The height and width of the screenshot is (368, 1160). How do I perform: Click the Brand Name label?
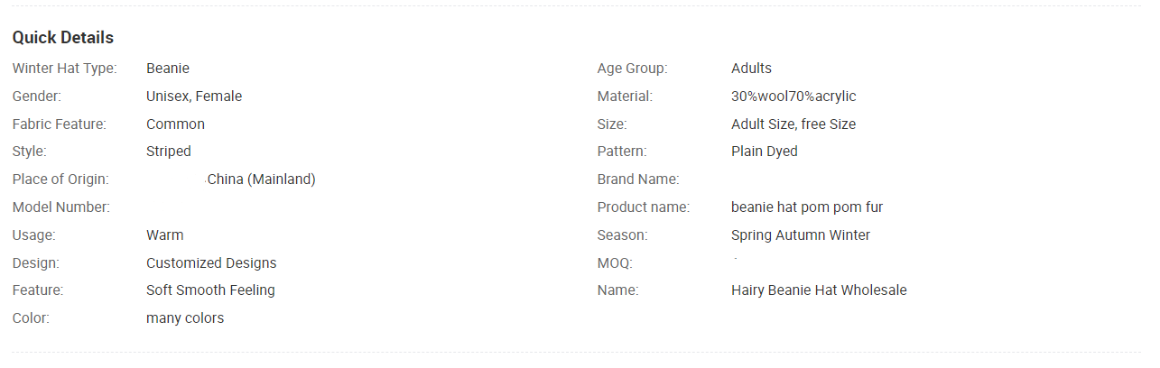tap(638, 179)
